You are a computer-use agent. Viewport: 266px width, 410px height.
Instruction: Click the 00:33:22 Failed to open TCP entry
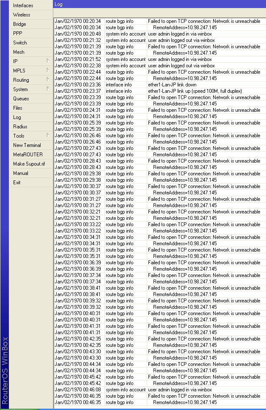click(x=160, y=224)
